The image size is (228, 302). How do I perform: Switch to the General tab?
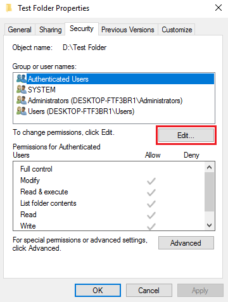(20, 30)
